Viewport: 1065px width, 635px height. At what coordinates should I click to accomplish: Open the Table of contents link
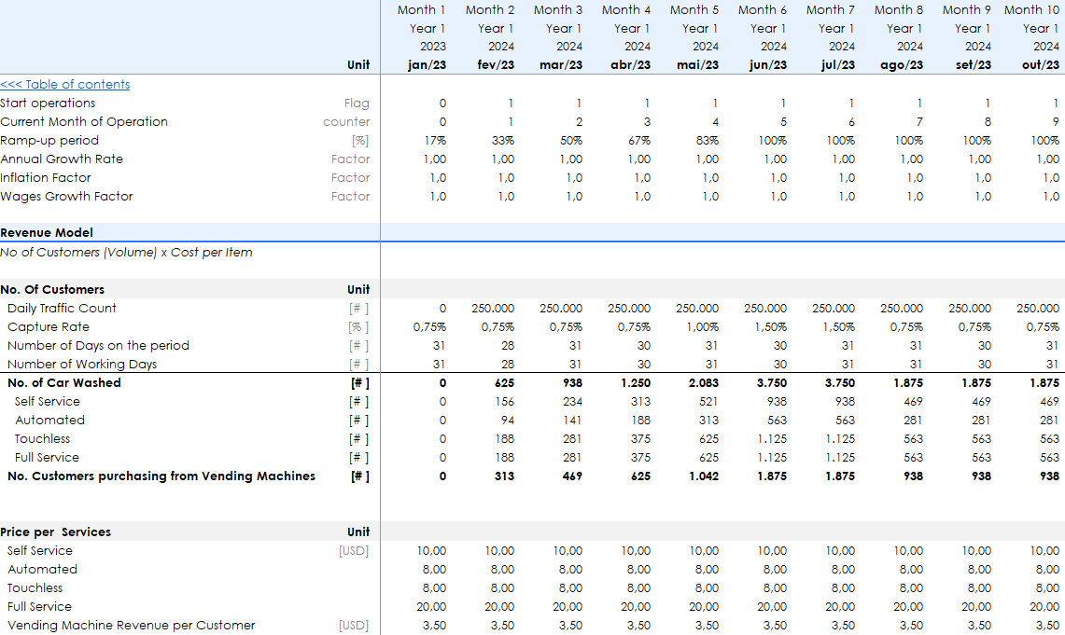coord(65,84)
